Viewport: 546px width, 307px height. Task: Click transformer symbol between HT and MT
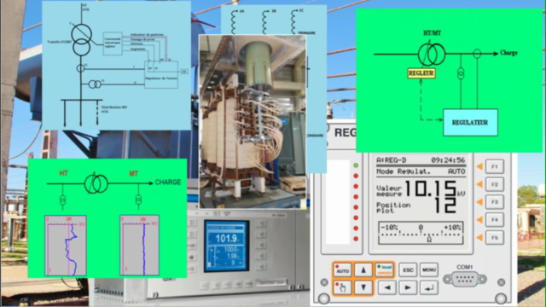[96, 183]
